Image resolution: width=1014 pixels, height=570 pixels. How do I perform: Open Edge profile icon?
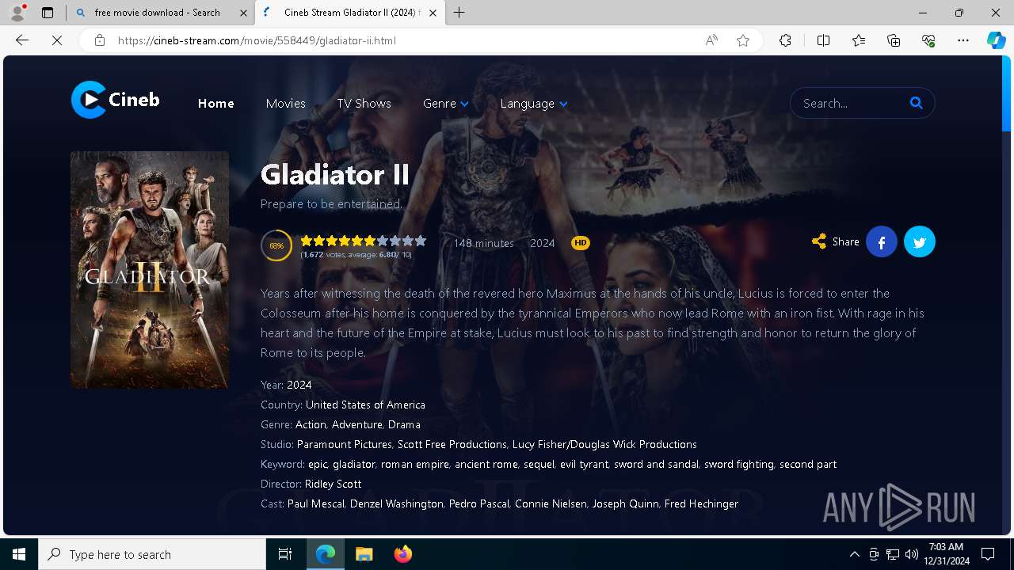(17, 13)
